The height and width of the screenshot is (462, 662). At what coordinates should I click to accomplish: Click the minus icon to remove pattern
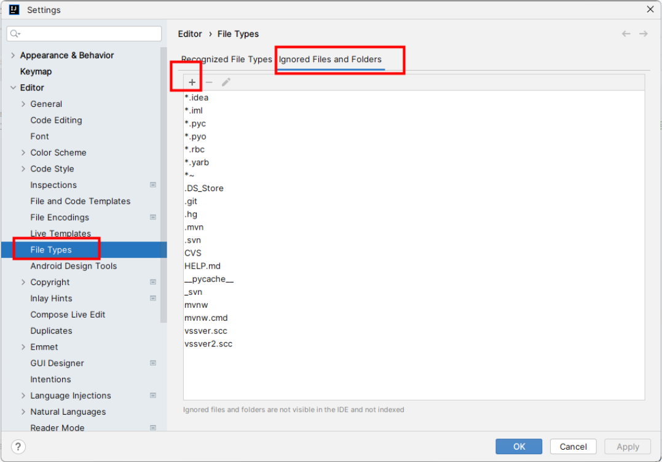coord(209,82)
